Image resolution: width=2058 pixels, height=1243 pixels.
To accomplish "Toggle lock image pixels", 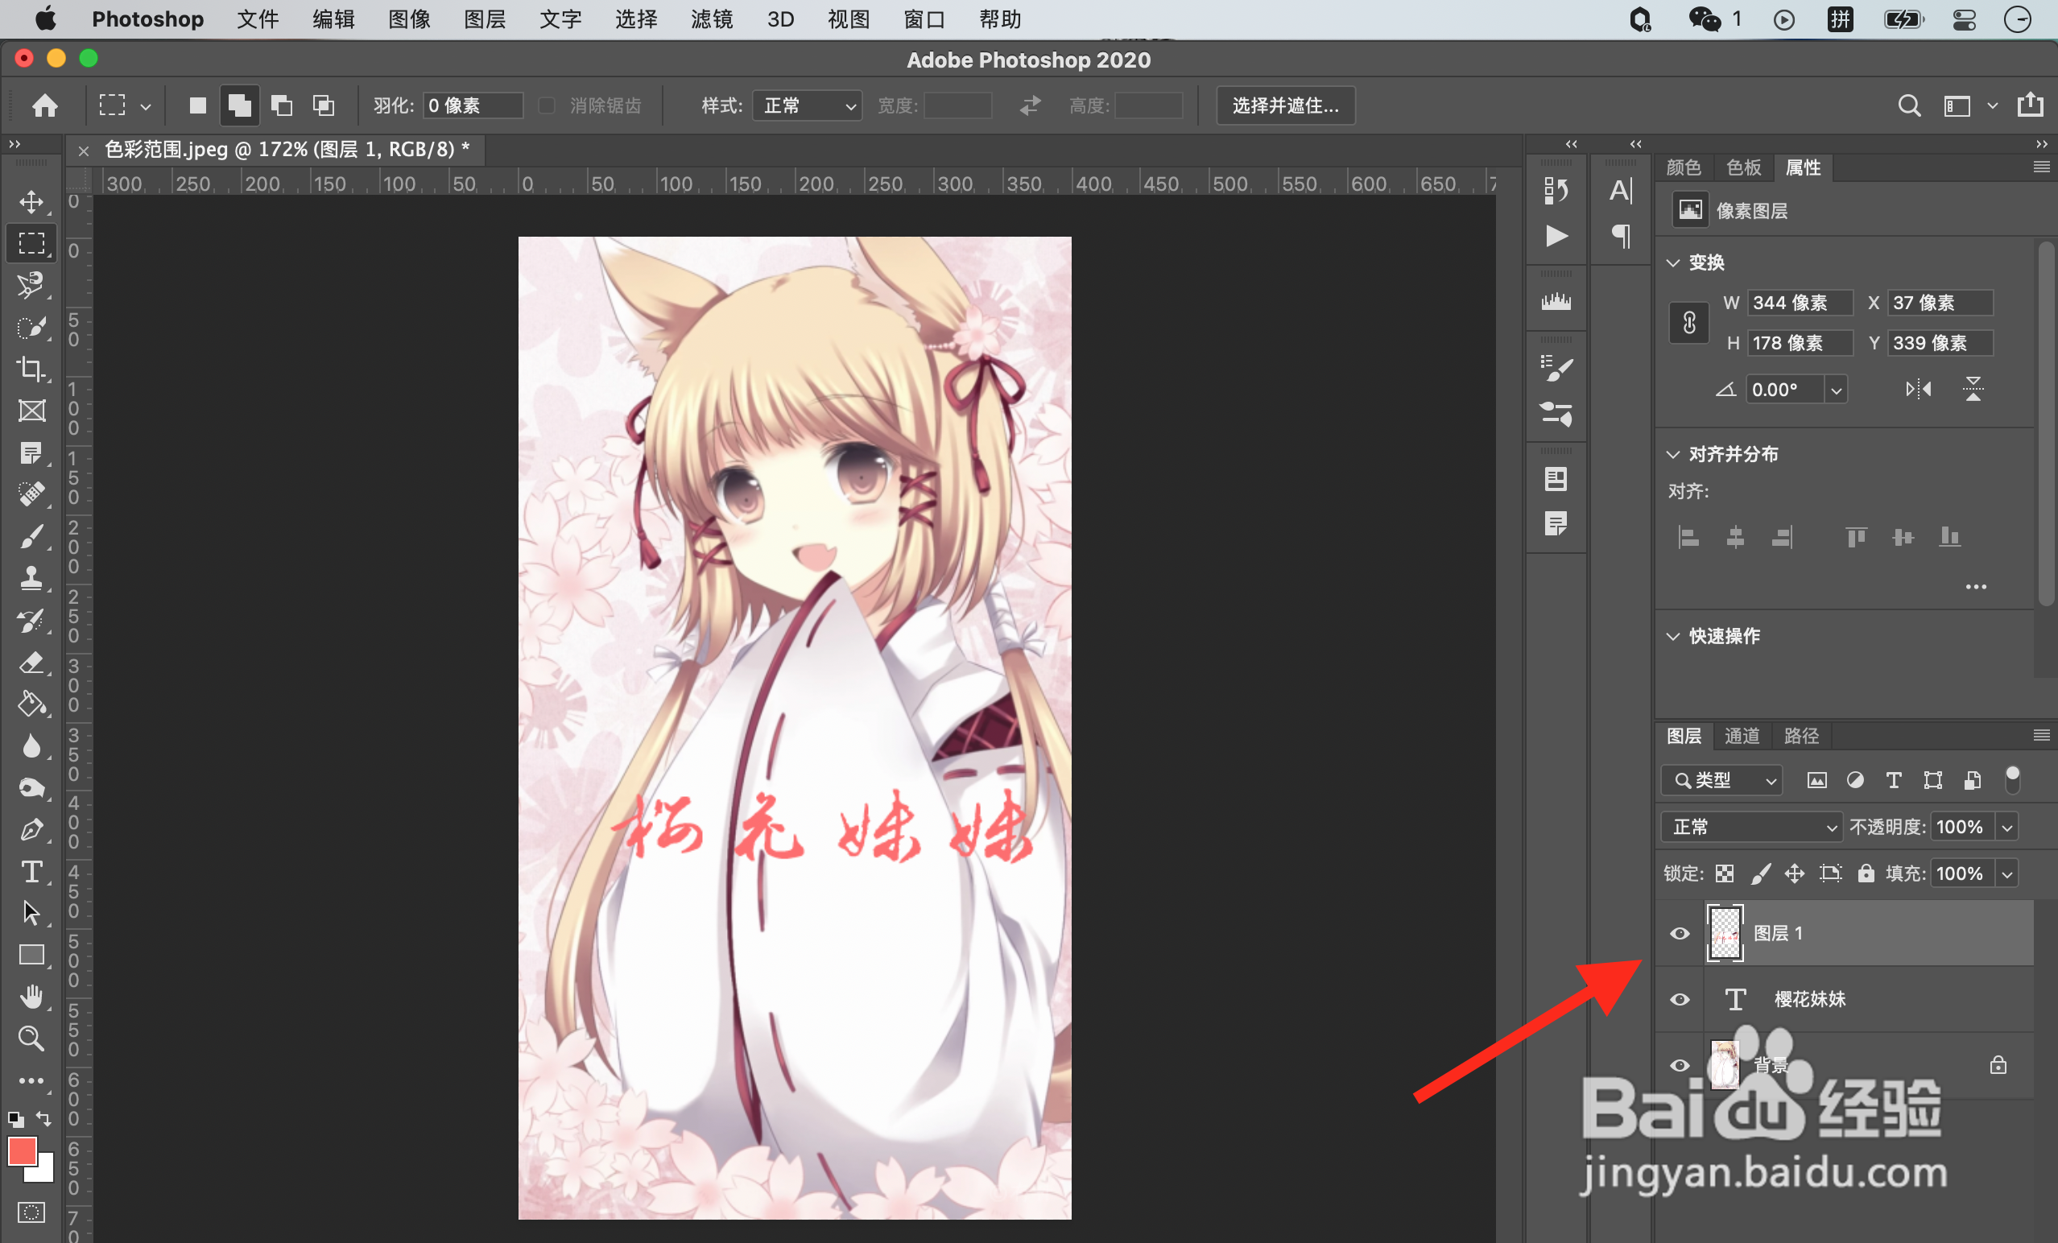I will (x=1760, y=873).
